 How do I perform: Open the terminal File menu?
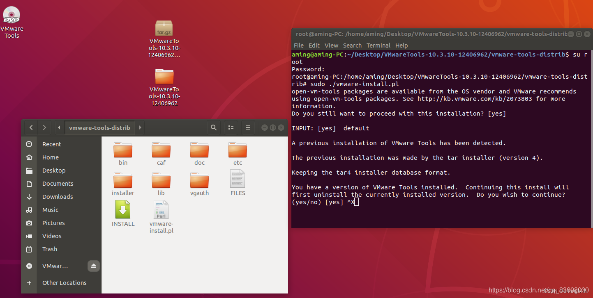pyautogui.click(x=299, y=45)
